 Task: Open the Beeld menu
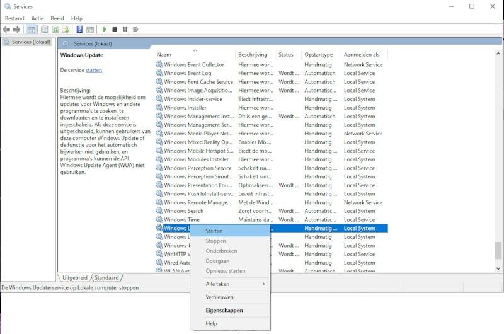(57, 18)
